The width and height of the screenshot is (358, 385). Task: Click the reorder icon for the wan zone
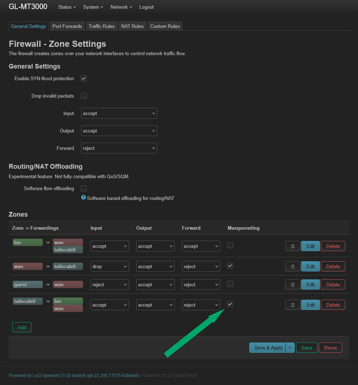(292, 266)
